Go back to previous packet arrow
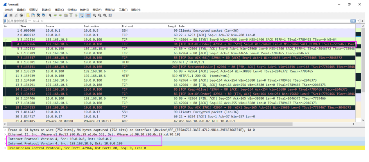369x162 pixels. [x=55, y=15]
